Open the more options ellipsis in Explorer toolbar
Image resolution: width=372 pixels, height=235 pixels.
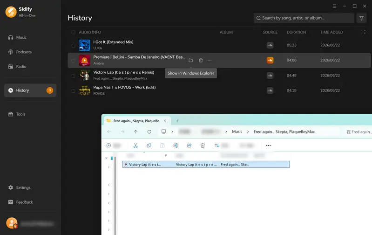coord(268,145)
